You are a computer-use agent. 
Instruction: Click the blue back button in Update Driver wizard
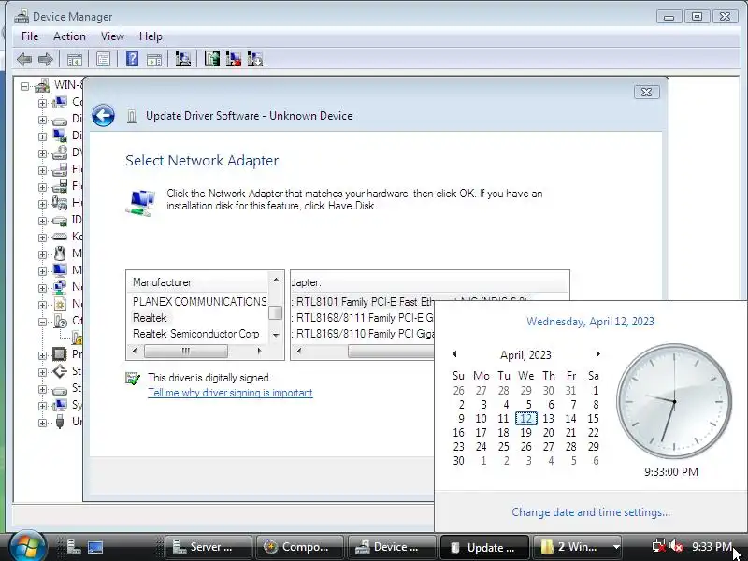(x=103, y=115)
